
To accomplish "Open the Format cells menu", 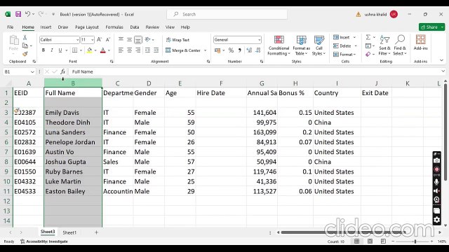I will (344, 55).
